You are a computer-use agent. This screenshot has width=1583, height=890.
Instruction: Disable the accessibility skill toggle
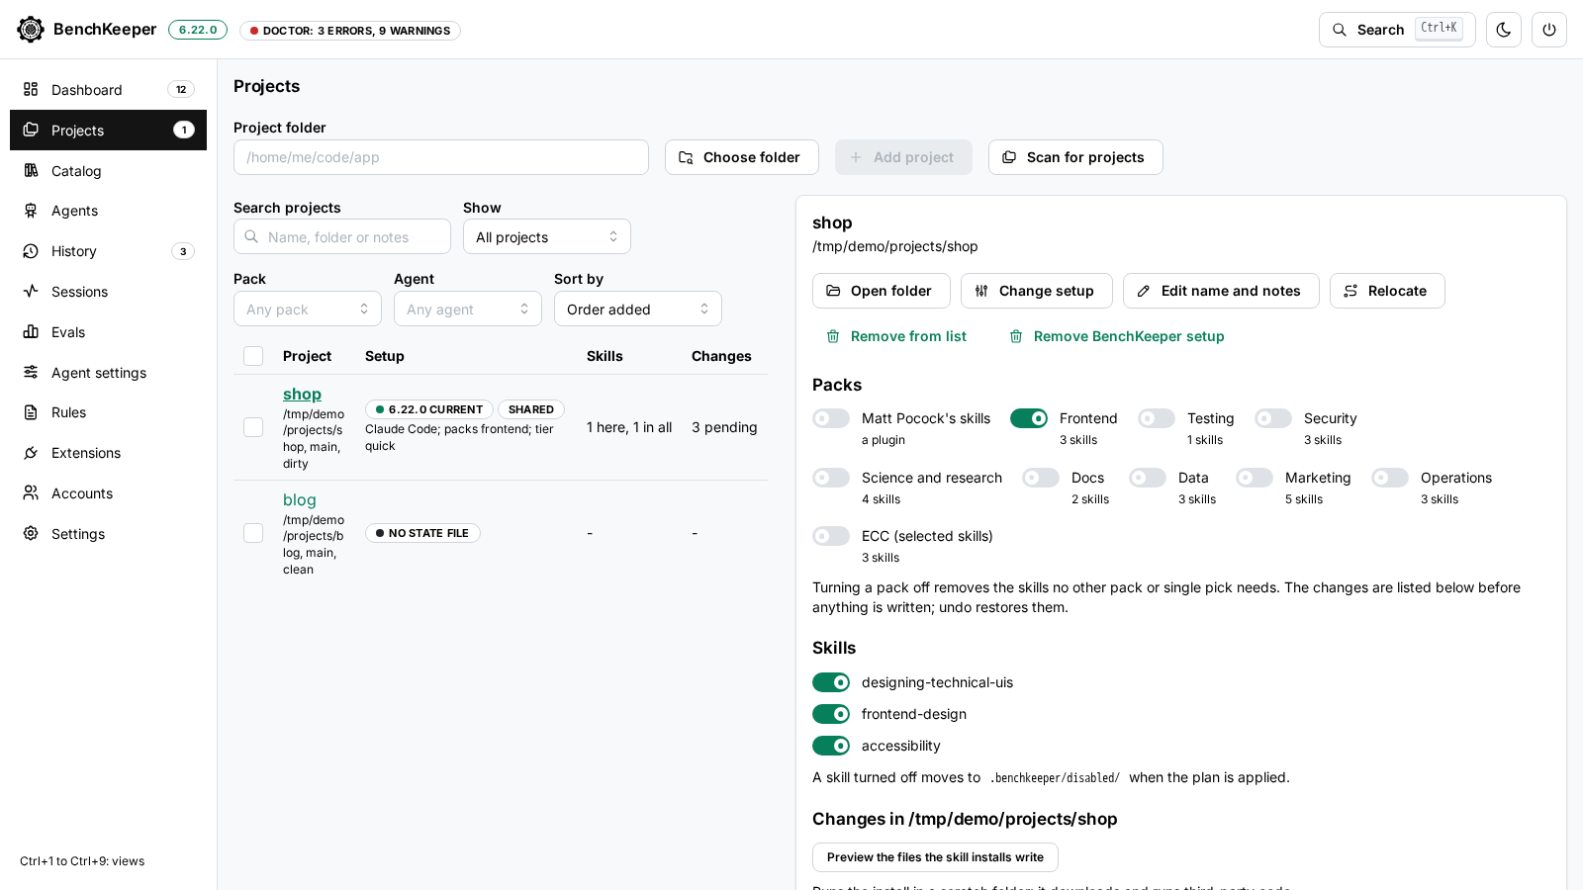(831, 746)
